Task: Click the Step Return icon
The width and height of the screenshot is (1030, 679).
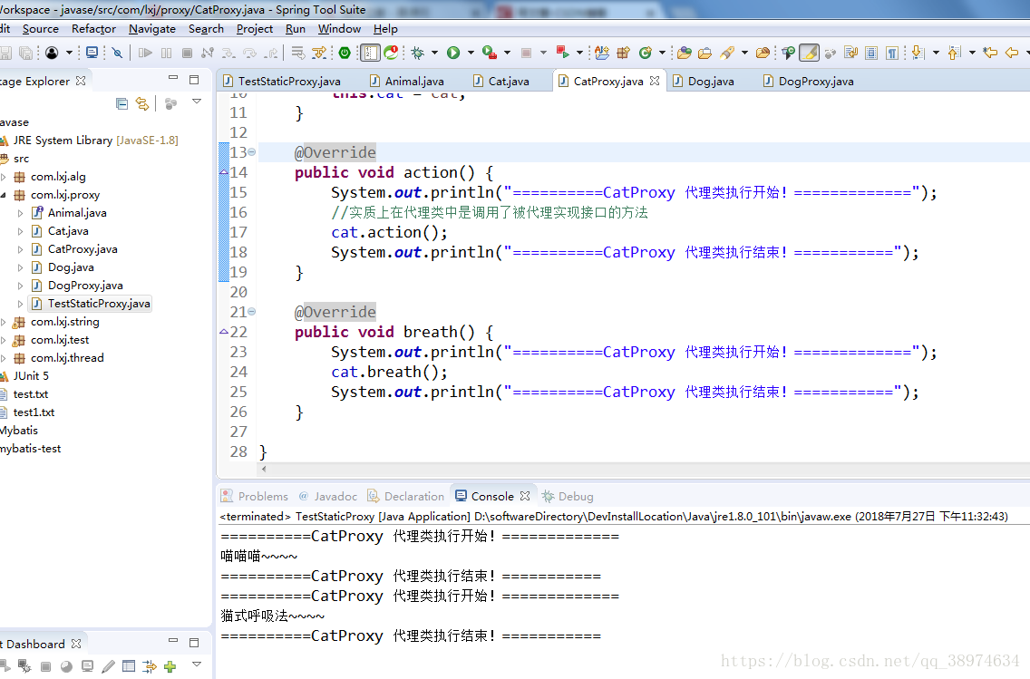Action: 270,53
